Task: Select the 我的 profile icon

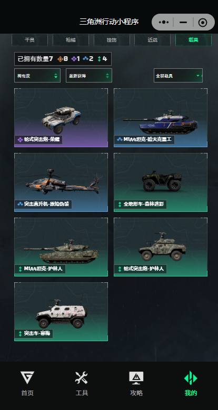Action: click(x=191, y=378)
